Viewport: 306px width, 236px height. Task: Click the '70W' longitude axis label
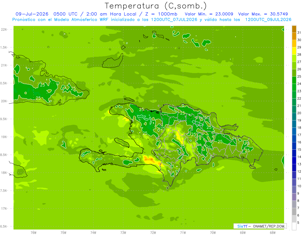[213, 232]
